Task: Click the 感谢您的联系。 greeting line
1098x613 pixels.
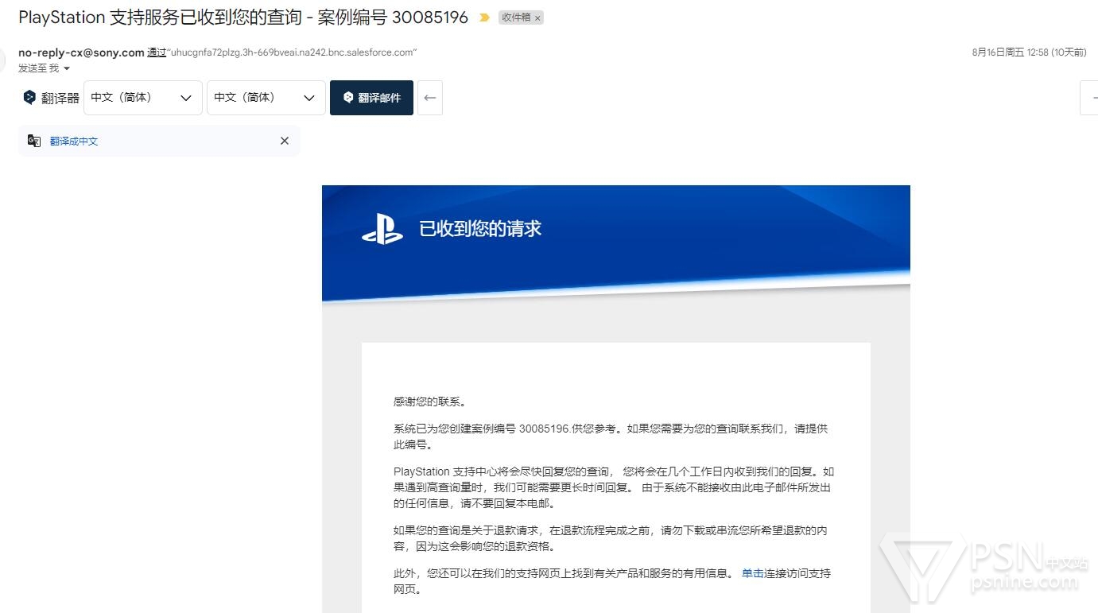Action: [x=430, y=402]
